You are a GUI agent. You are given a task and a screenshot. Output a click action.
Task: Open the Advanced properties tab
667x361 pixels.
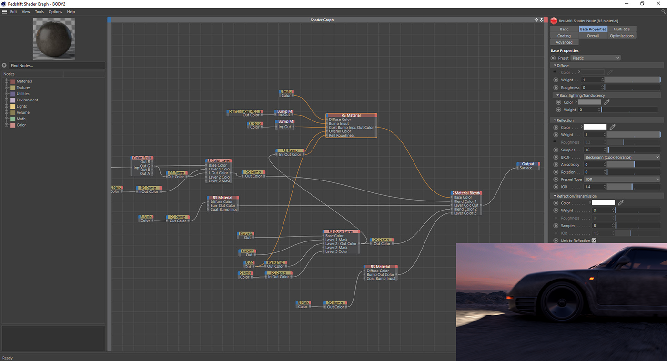click(x=564, y=42)
